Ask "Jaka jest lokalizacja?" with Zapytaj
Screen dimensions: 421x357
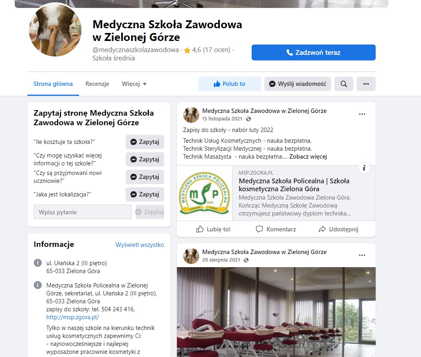(x=145, y=194)
